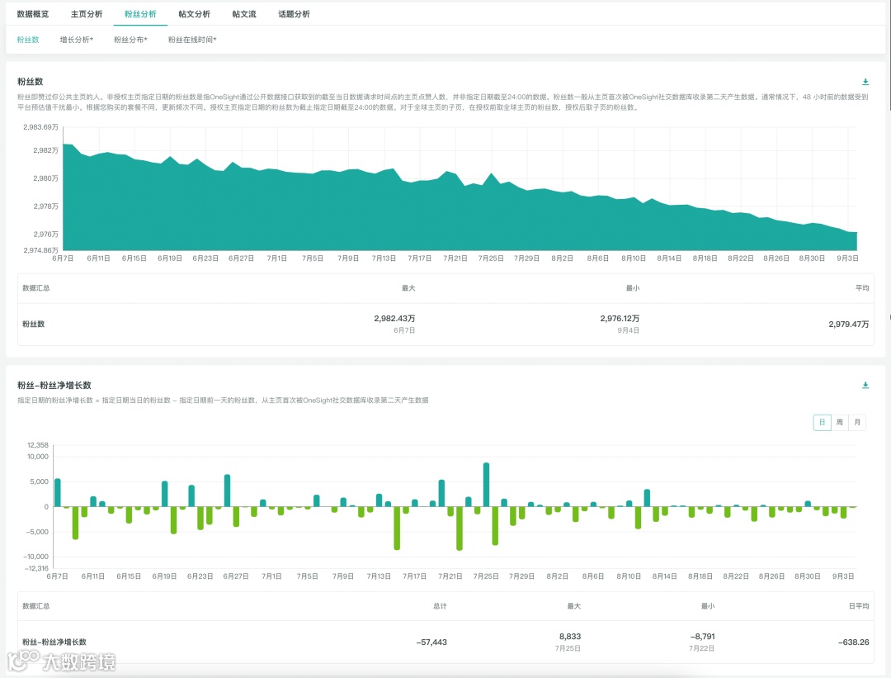Open the 数据概览 tab
Viewport: 891px width, 678px height.
click(33, 14)
